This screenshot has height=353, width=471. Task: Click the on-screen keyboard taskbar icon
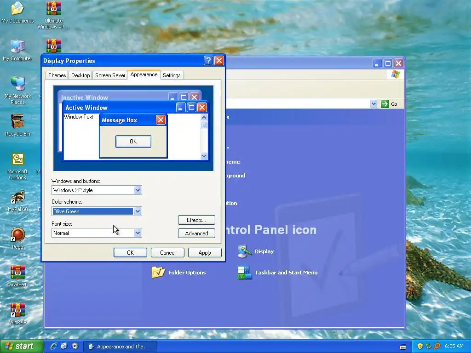click(x=403, y=347)
